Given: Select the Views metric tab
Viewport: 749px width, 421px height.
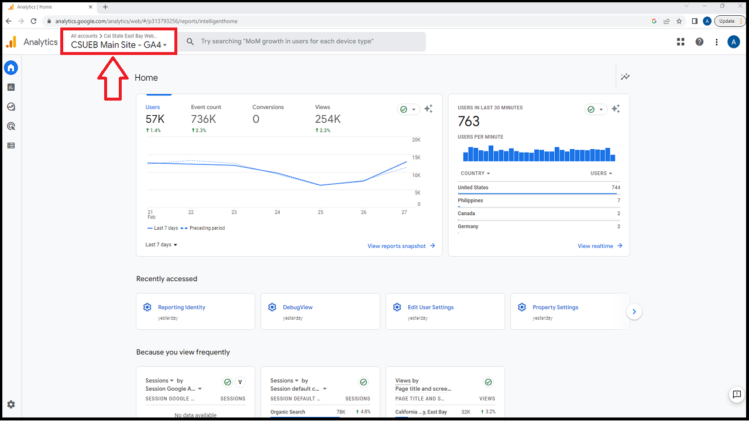Looking at the screenshot, I should coord(328,118).
